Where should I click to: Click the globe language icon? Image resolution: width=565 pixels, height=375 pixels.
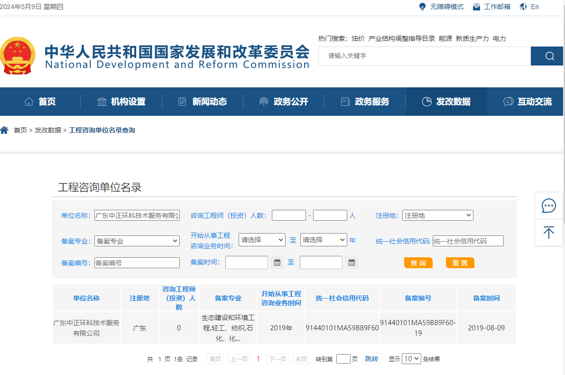click(x=523, y=7)
